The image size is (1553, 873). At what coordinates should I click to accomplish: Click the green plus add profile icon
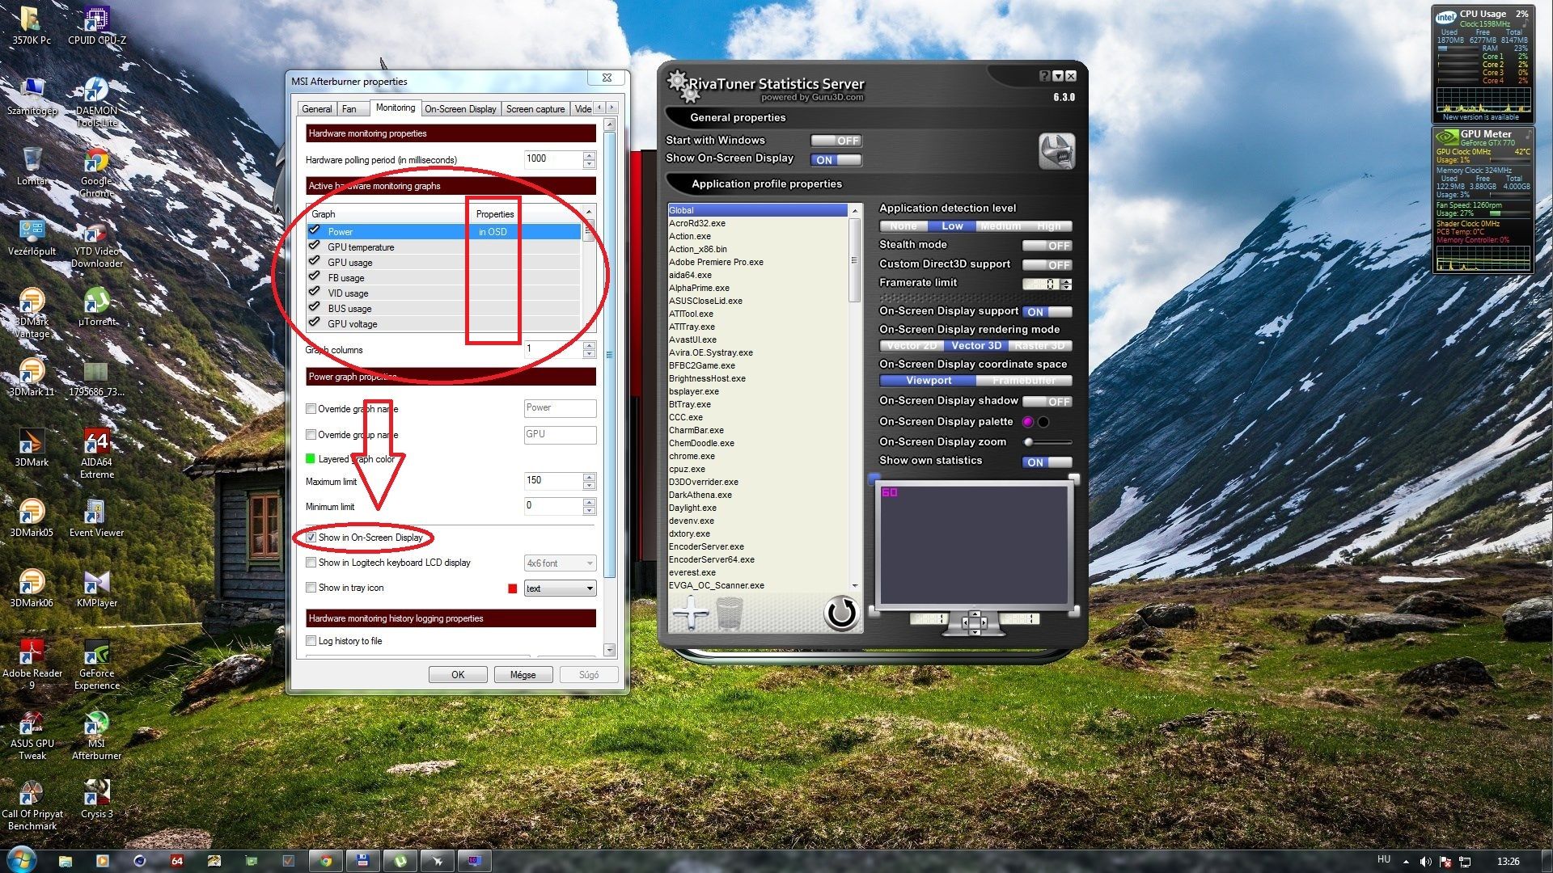click(690, 613)
